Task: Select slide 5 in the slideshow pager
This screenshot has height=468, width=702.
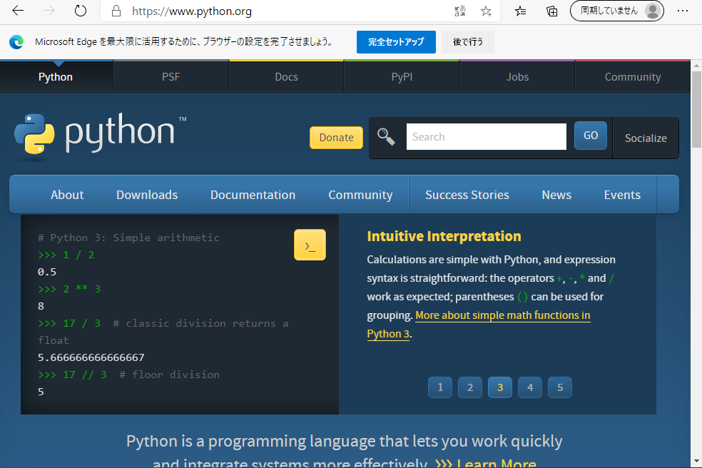Action: coord(560,387)
